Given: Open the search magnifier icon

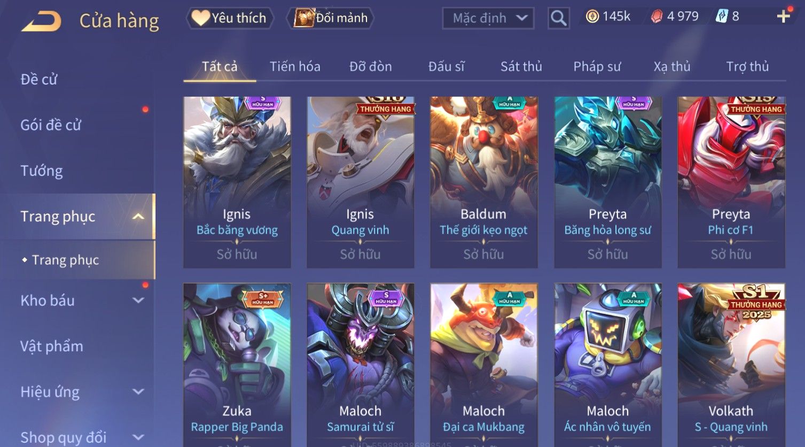Looking at the screenshot, I should tap(558, 18).
